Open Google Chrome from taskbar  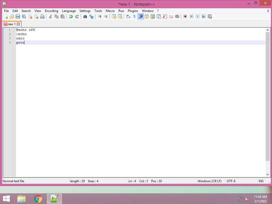pyautogui.click(x=38, y=199)
